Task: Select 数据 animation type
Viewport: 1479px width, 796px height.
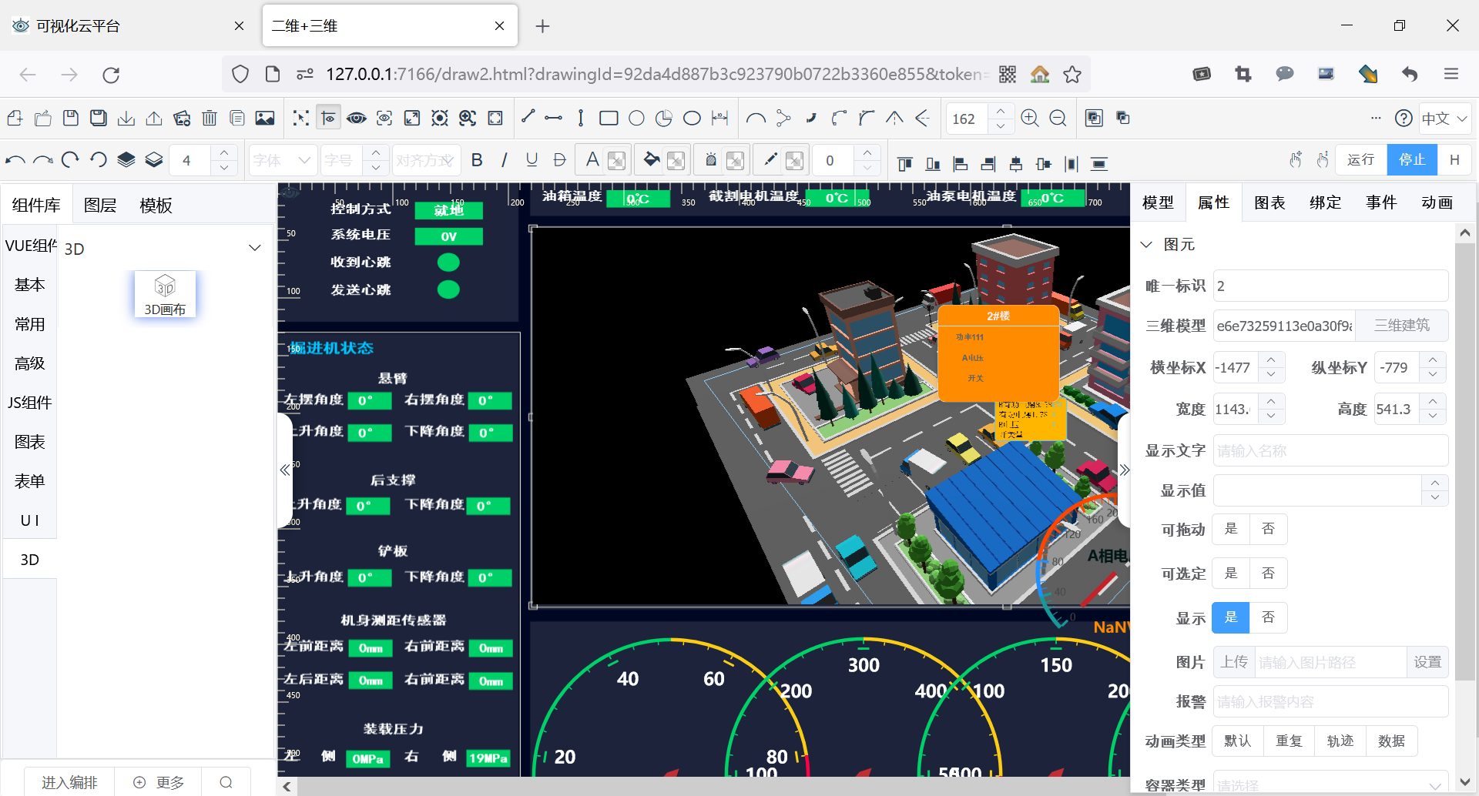Action: coord(1392,741)
